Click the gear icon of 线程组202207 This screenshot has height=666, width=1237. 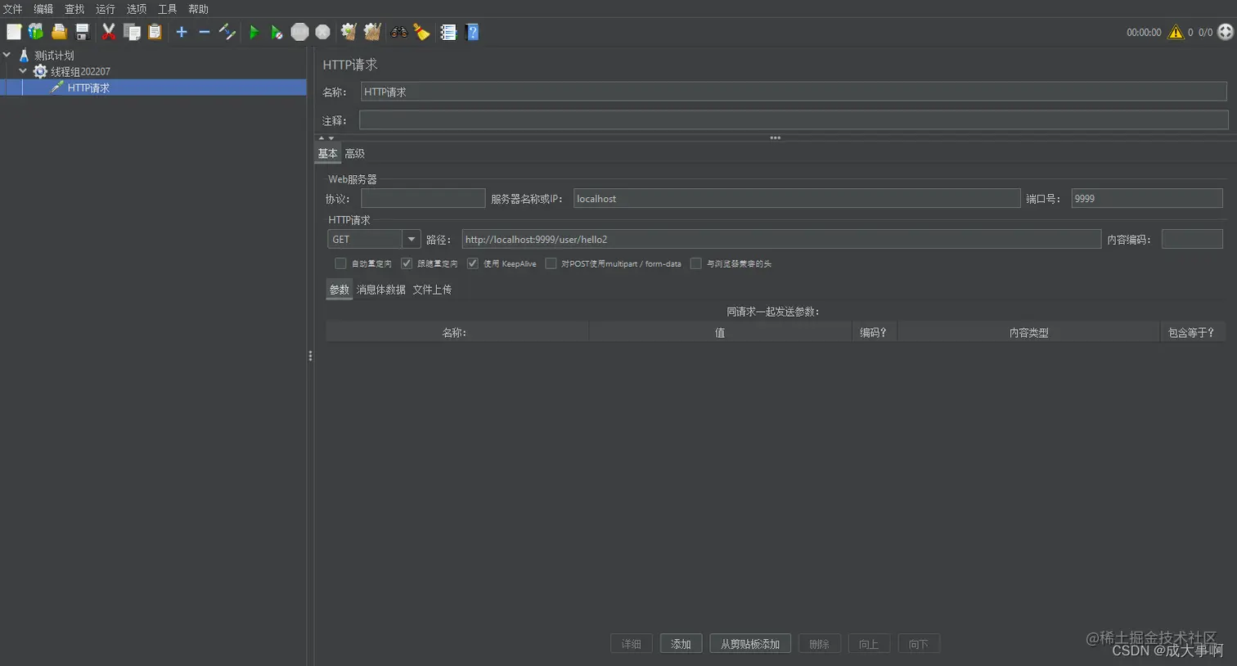[x=40, y=71]
